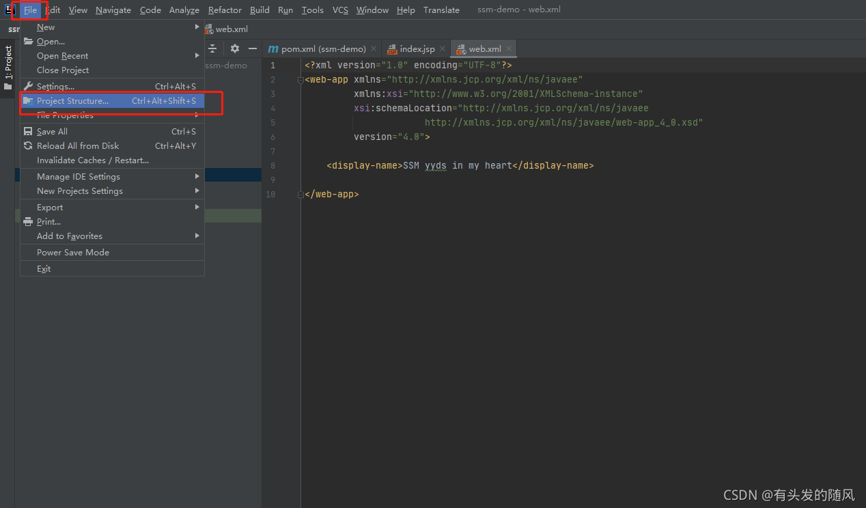Screen dimensions: 866x508
Task: Close the pom.xml editor tab
Action: [374, 49]
